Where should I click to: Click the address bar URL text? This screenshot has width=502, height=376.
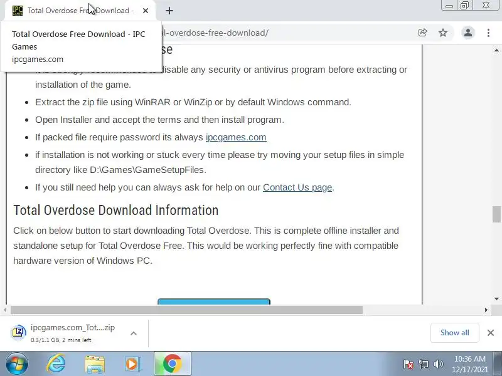(x=215, y=33)
